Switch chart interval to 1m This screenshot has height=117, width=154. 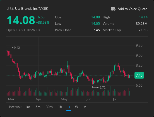(x=28, y=107)
